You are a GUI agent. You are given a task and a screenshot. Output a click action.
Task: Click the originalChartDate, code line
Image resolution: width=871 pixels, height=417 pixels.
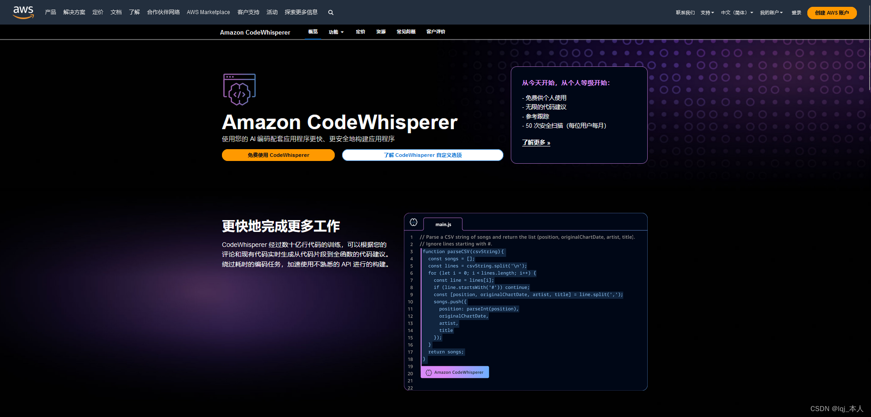463,316
